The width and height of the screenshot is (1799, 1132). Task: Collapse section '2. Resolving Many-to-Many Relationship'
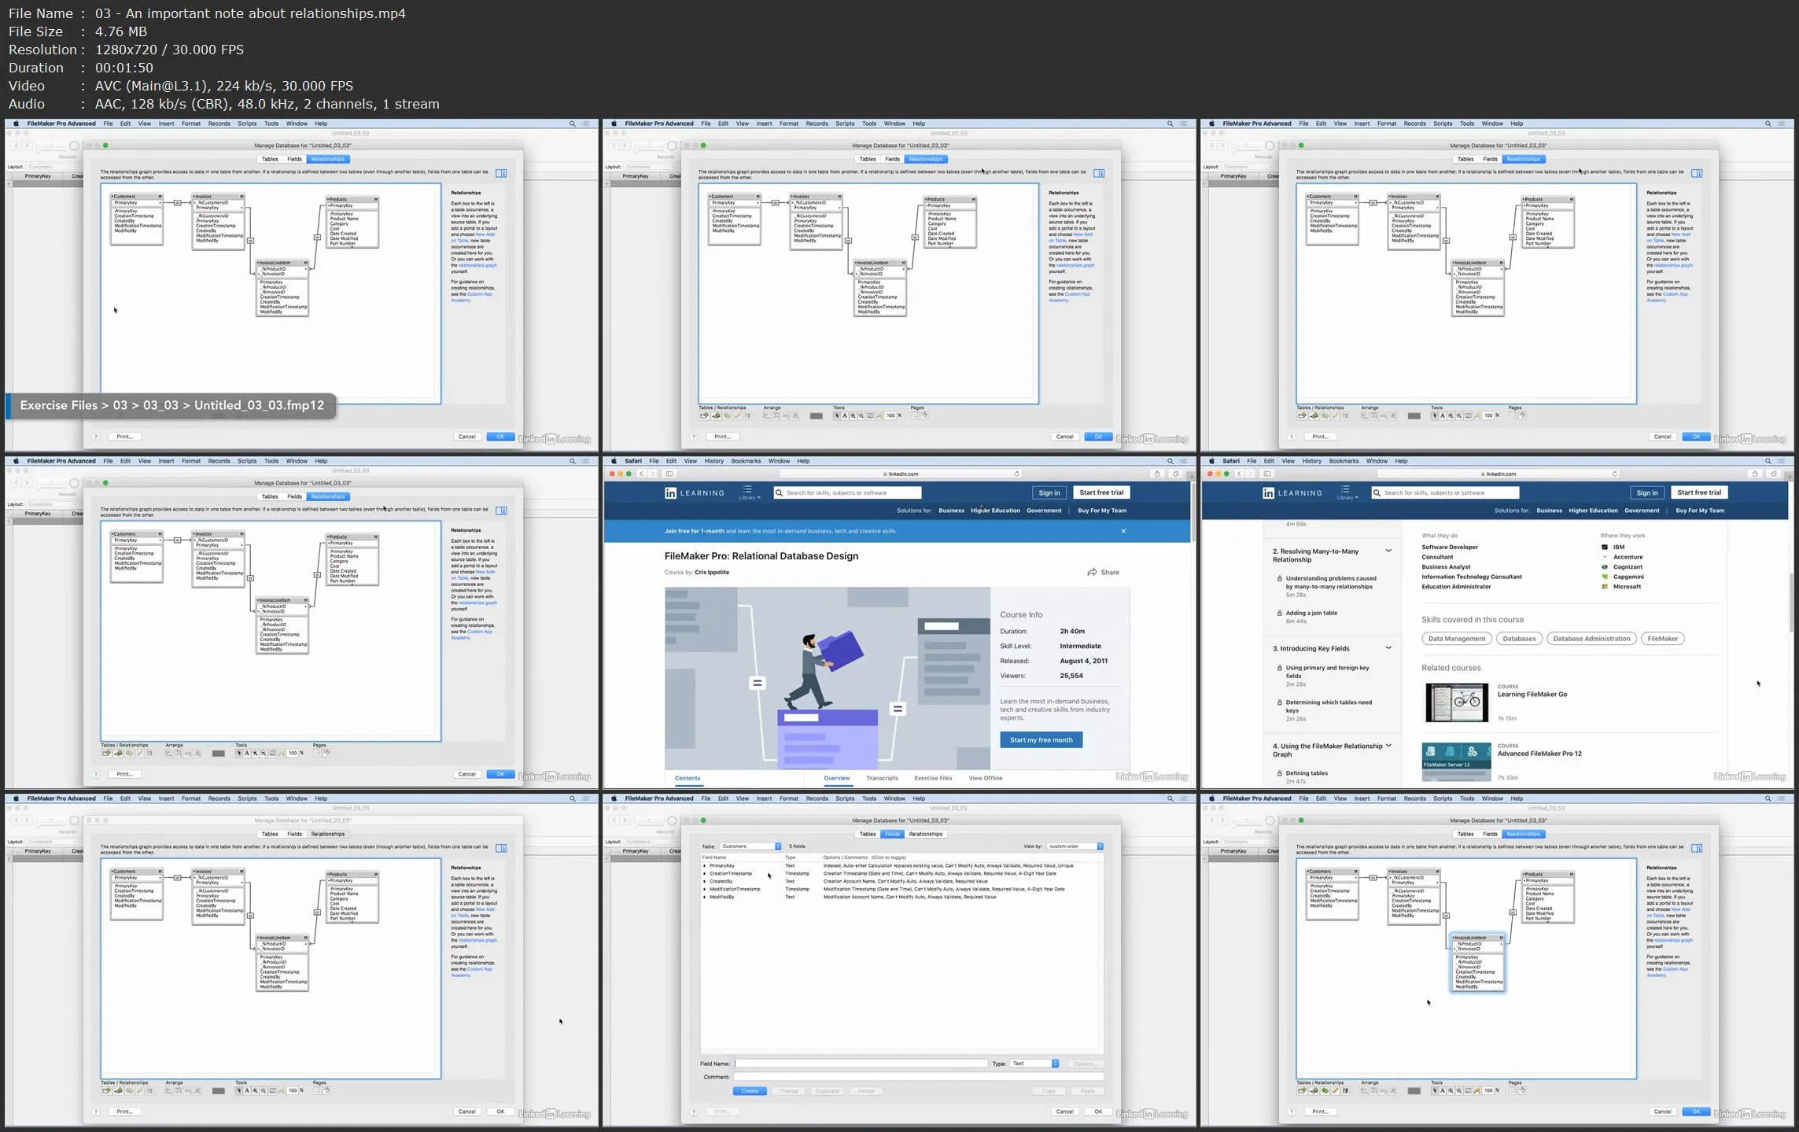1388,551
